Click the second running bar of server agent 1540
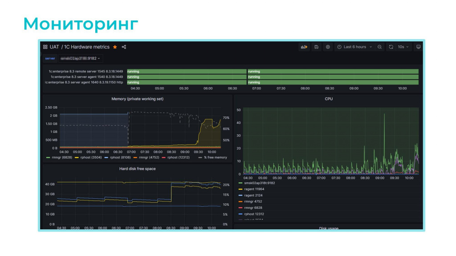Viewport: 456px width, 256px height. coord(333,77)
